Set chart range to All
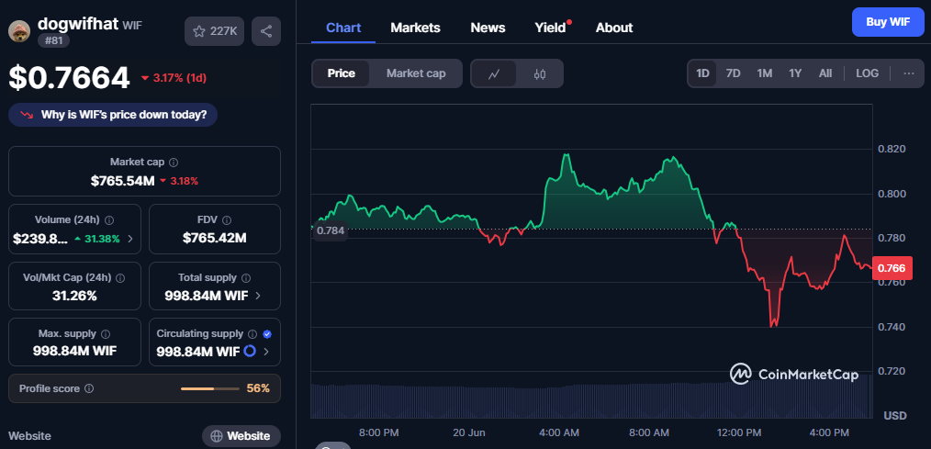This screenshot has height=449, width=931. tap(825, 73)
